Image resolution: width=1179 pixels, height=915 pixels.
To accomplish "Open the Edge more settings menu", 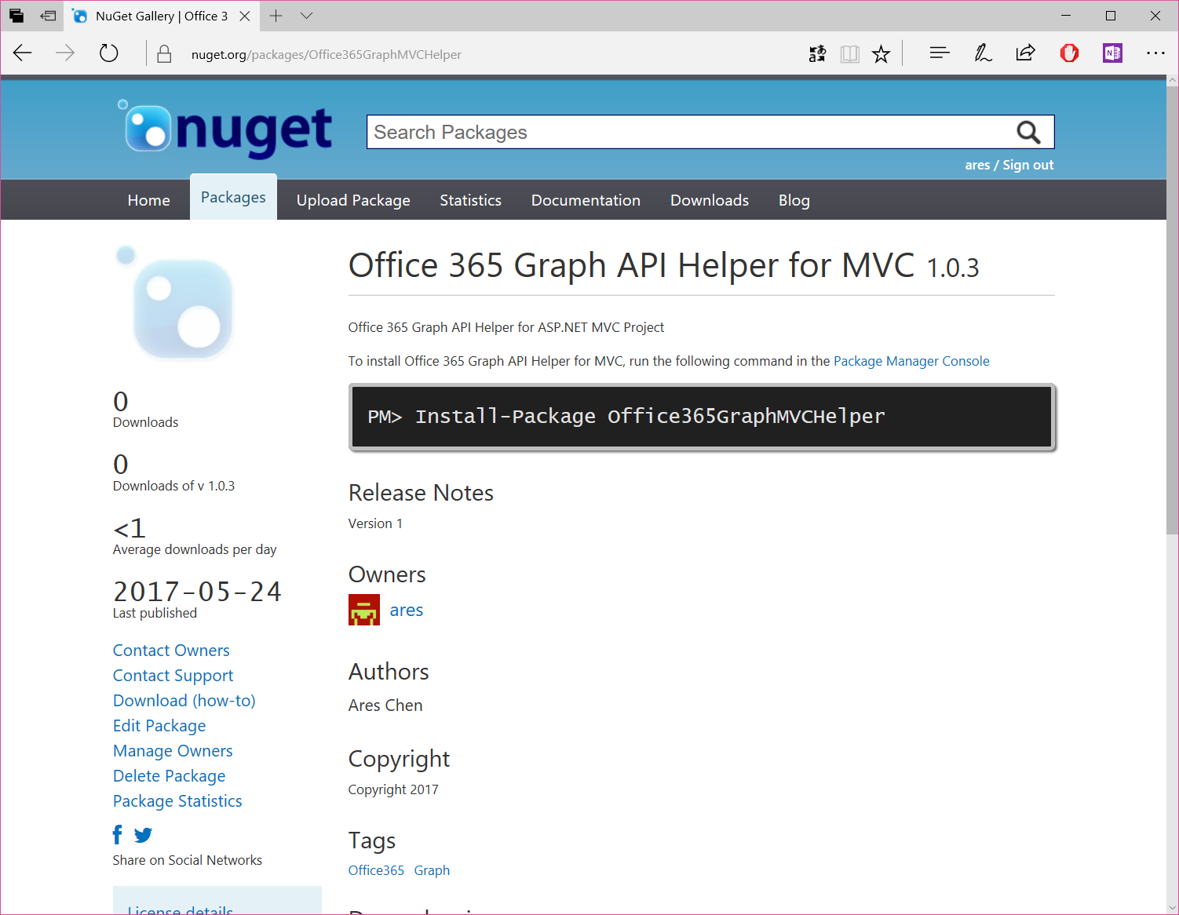I will pyautogui.click(x=1155, y=53).
